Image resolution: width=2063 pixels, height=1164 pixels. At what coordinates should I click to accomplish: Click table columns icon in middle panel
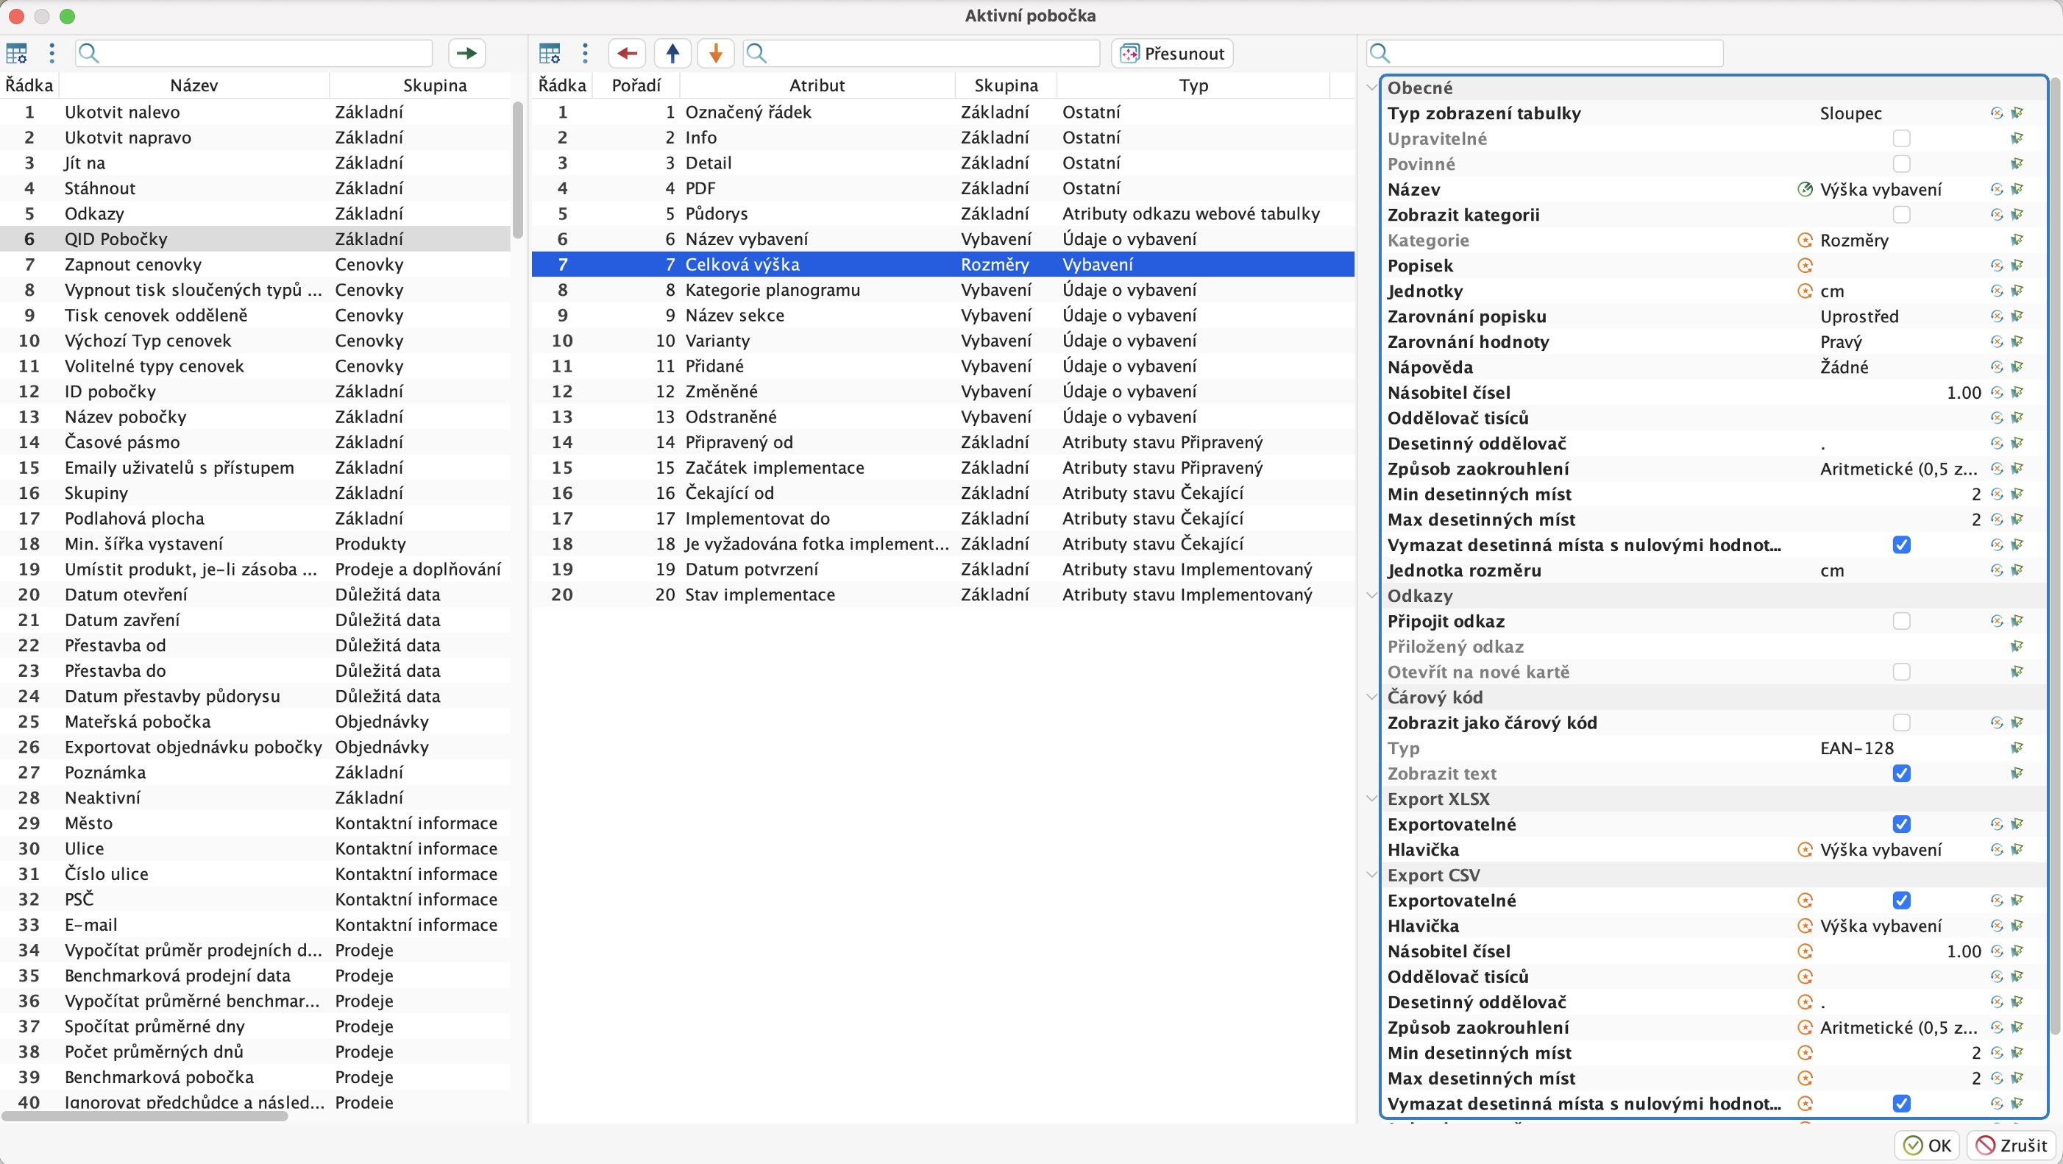coord(550,54)
